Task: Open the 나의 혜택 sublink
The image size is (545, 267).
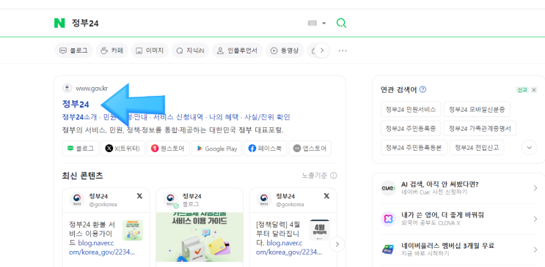Action: (224, 117)
